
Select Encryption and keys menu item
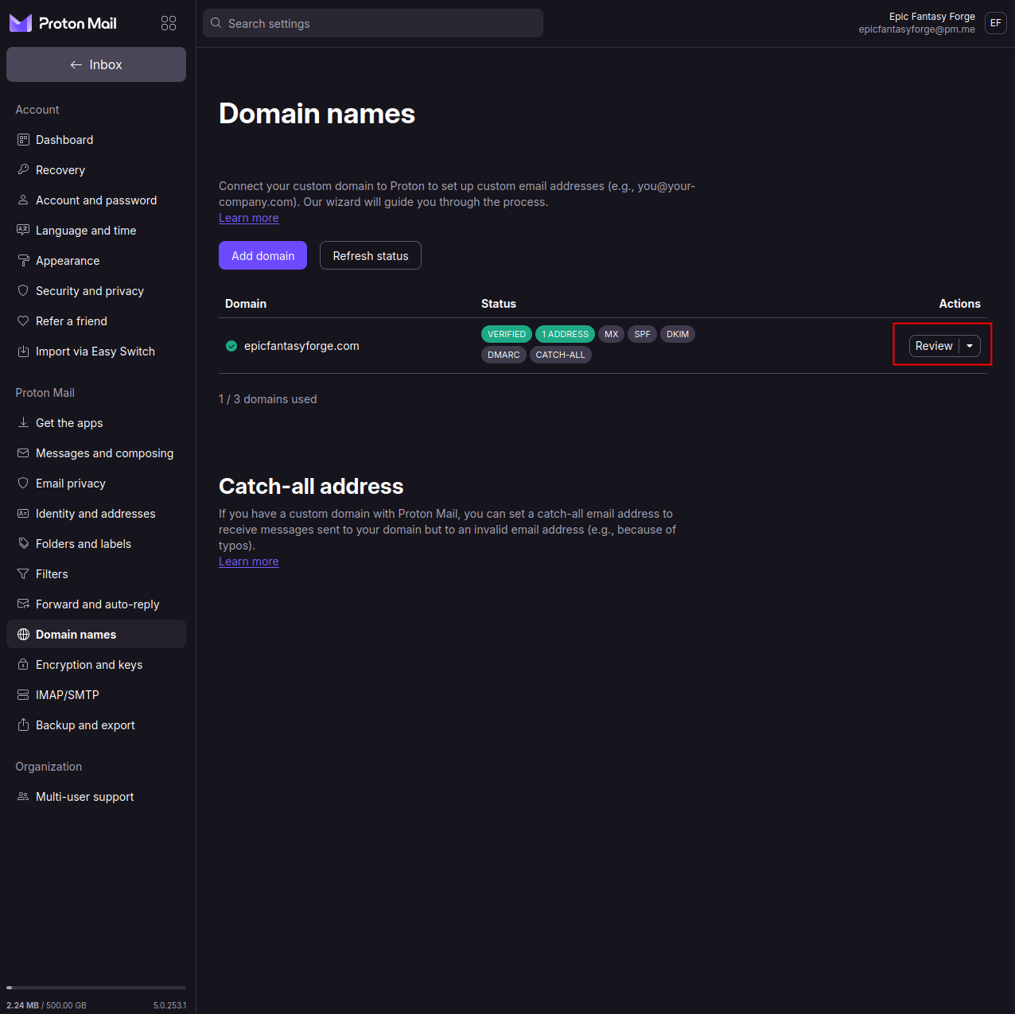click(96, 665)
